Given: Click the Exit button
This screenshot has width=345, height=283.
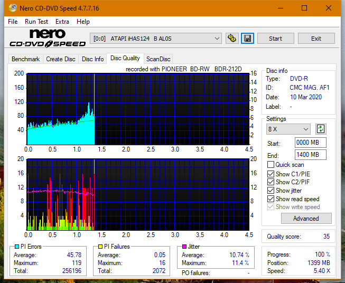Looking at the screenshot, I should click(x=316, y=39).
